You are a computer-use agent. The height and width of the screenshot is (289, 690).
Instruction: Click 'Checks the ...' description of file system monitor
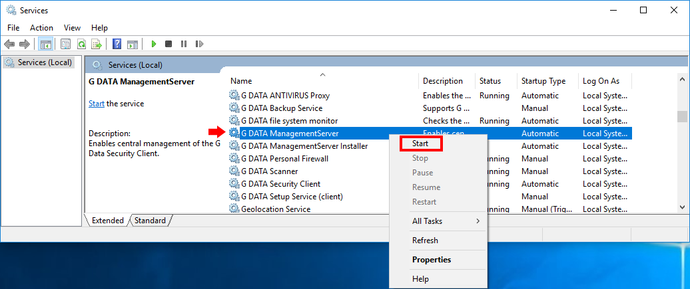447,121
